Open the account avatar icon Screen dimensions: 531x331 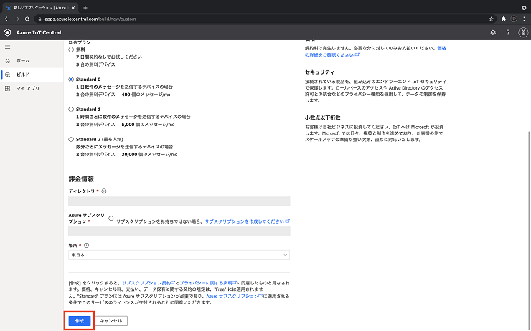pos(523,32)
